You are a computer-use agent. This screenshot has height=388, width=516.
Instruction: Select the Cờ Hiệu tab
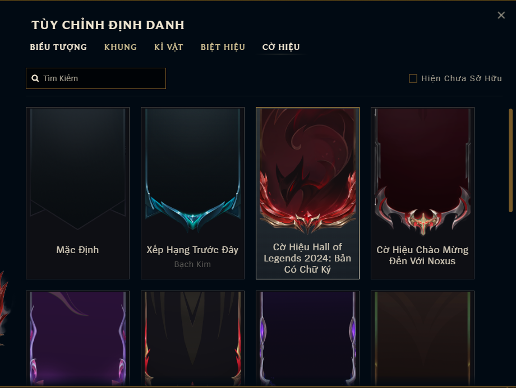click(281, 47)
